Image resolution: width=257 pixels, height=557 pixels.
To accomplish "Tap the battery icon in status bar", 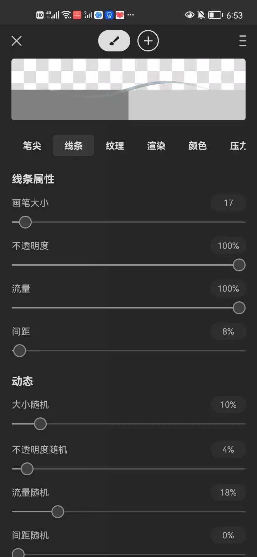I will coord(215,15).
